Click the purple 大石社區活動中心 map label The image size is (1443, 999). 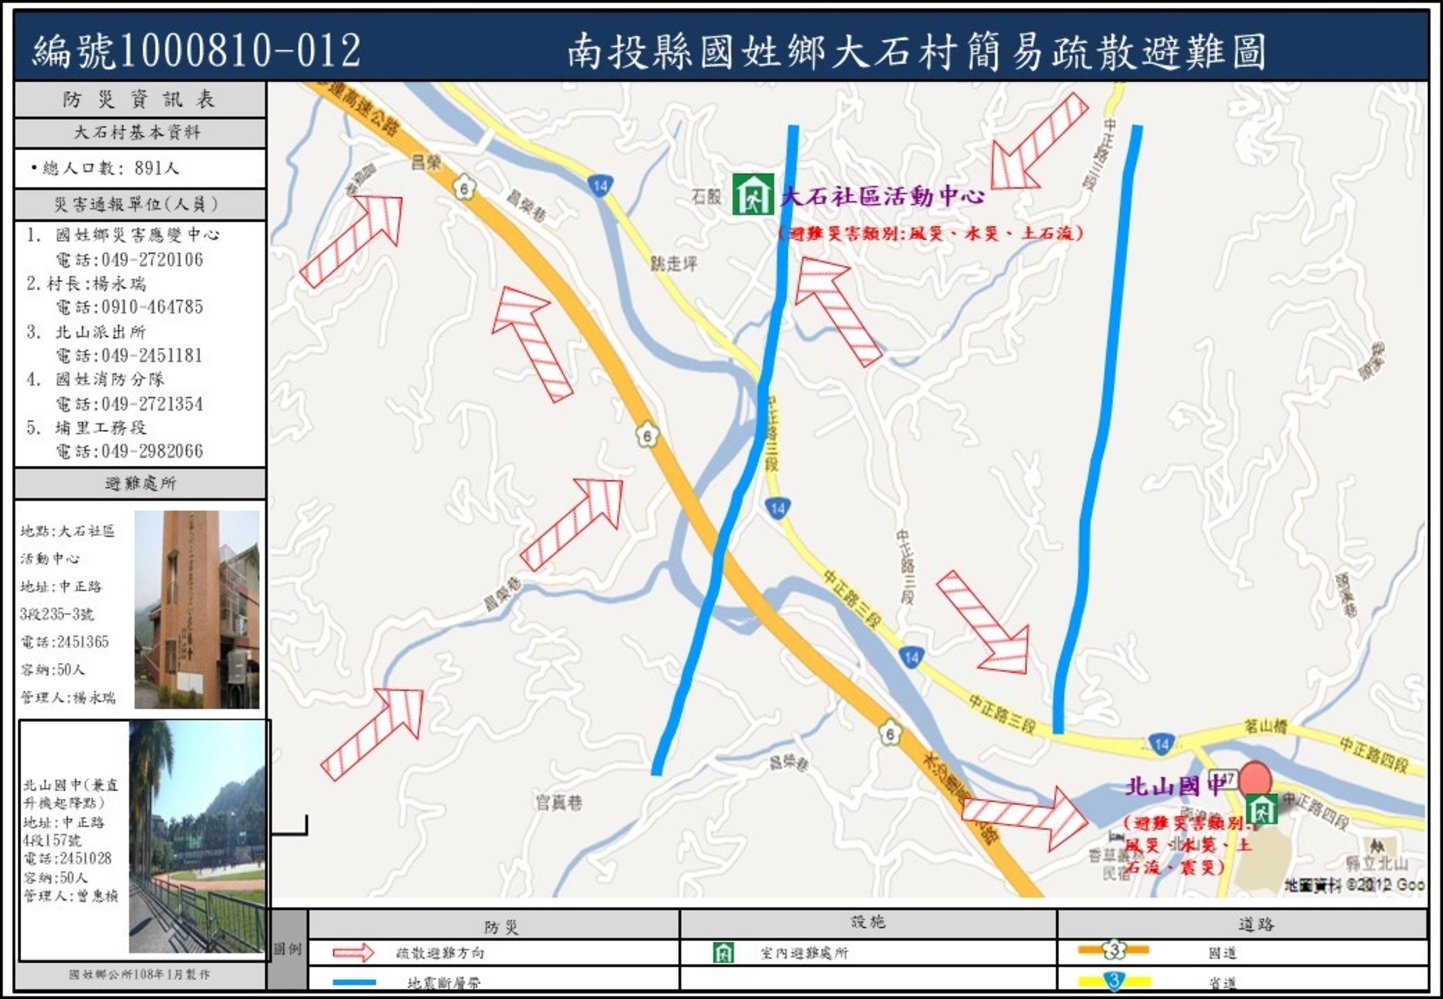883,196
